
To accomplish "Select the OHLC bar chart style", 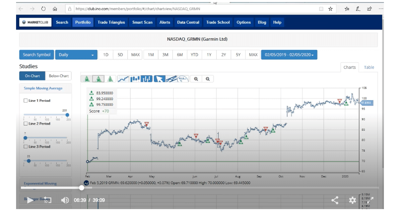I will tap(147, 79).
